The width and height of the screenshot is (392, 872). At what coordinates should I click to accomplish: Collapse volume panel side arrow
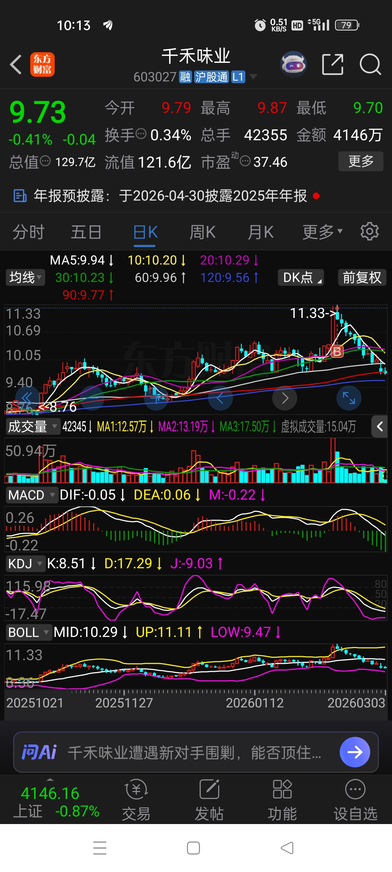click(380, 426)
